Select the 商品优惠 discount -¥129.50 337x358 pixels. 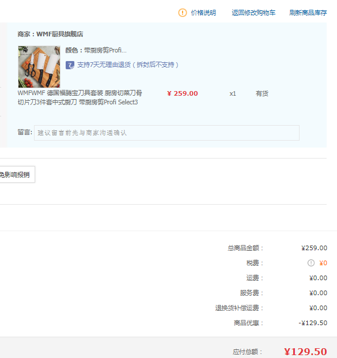313,323
